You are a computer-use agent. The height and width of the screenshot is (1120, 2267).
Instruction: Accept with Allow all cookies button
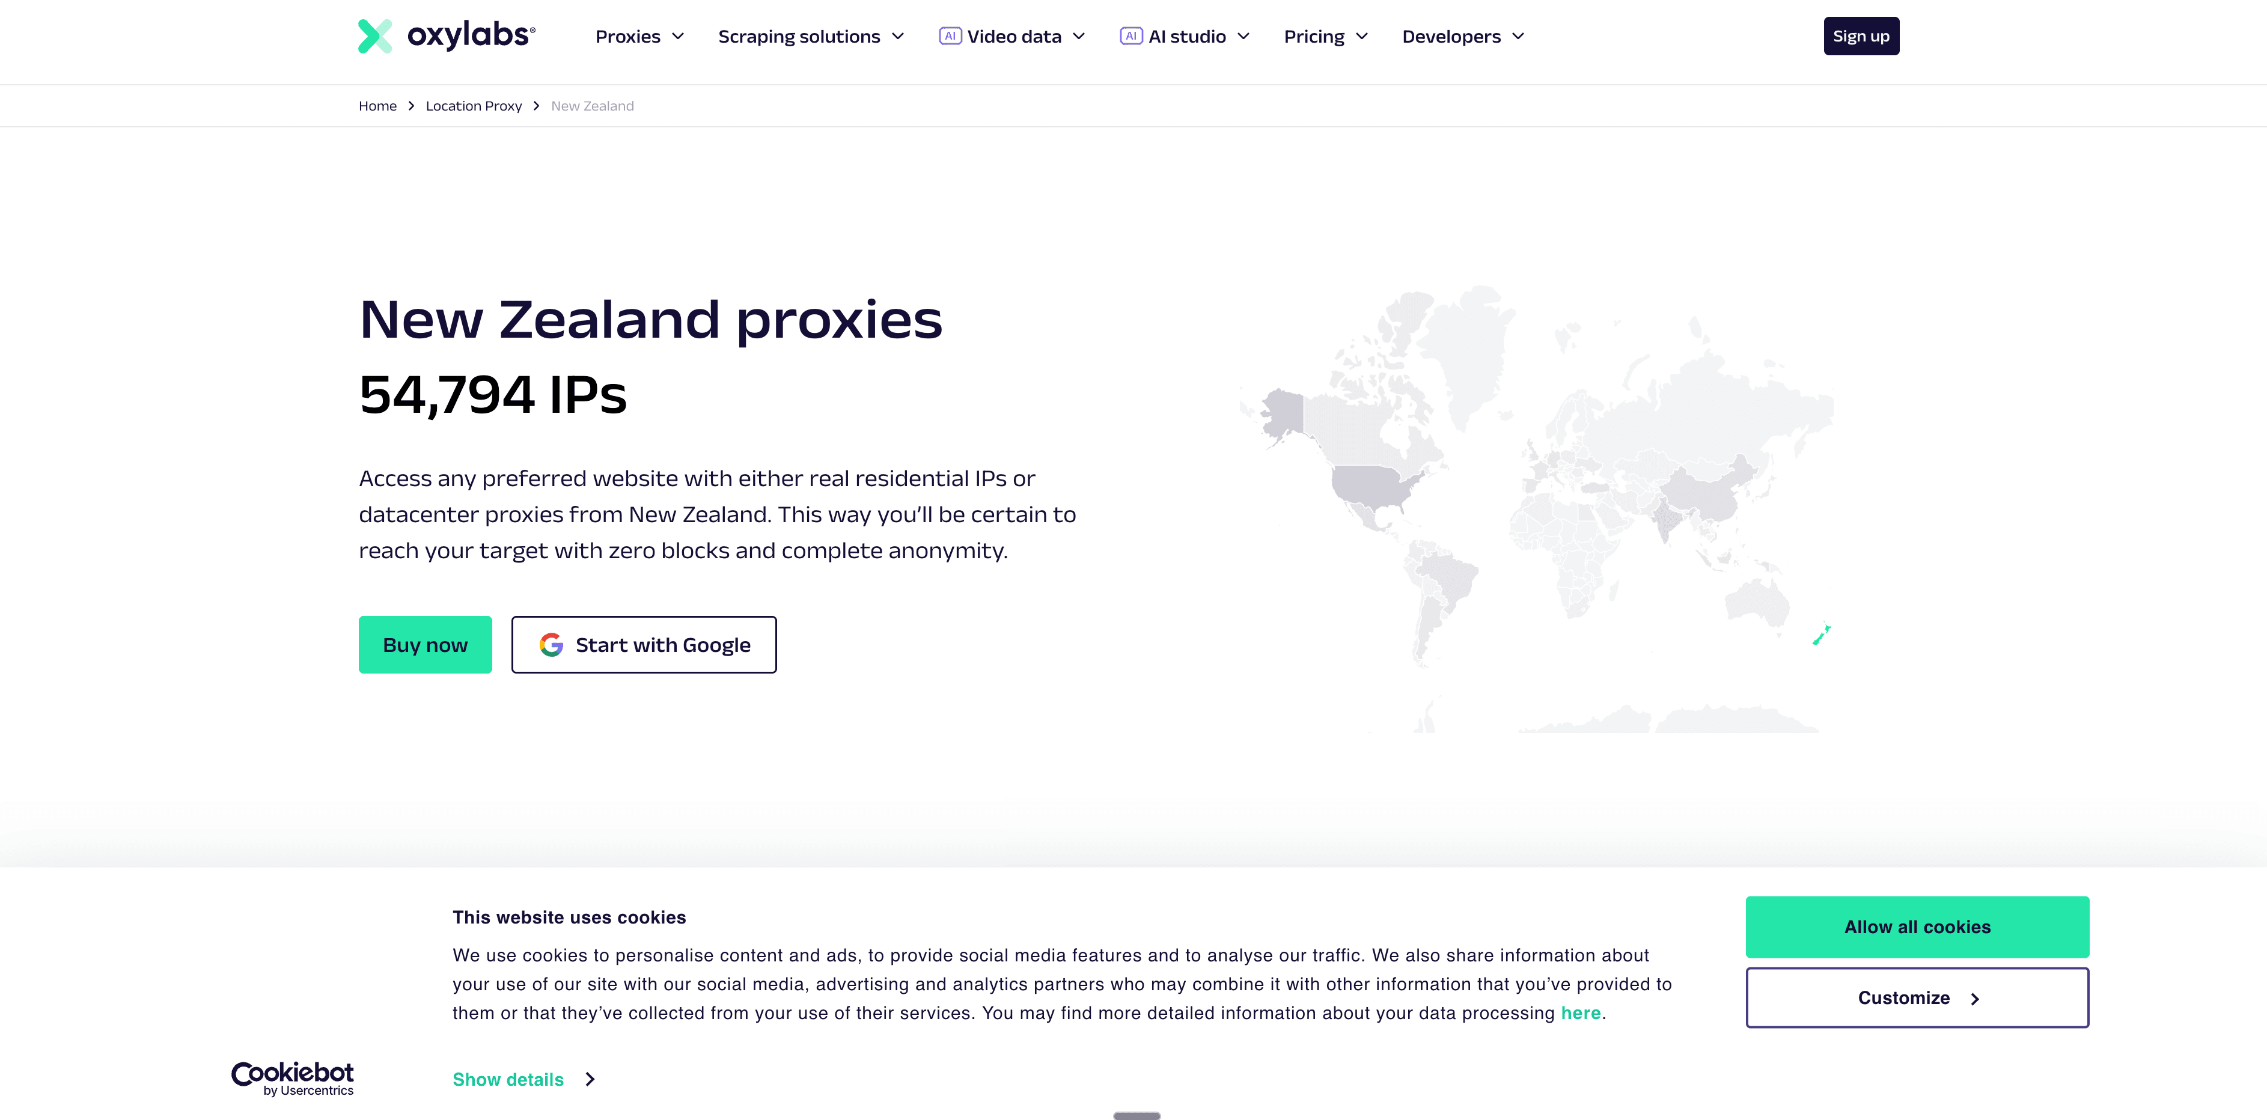(1917, 927)
